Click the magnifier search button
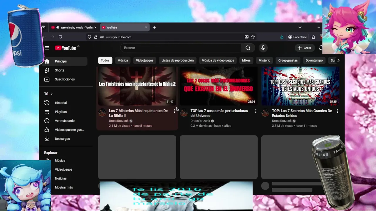Screen dimensions: 376x211 point(248,48)
